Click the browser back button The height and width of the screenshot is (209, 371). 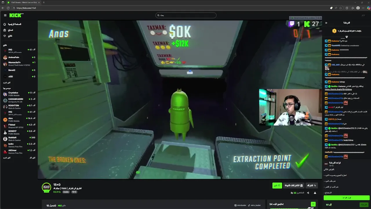pyautogui.click(x=3, y=8)
